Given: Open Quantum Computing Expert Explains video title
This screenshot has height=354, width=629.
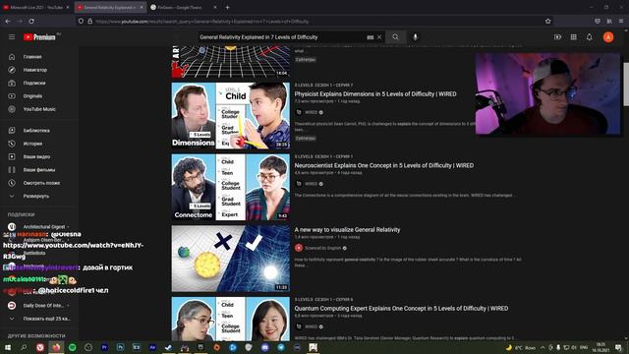Looking at the screenshot, I should pyautogui.click(x=401, y=308).
